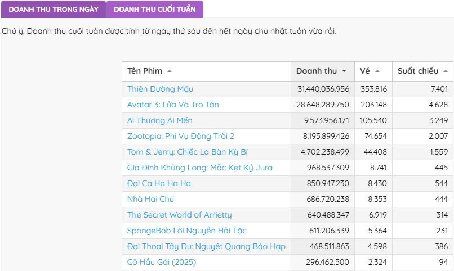Click sort-descending arrow beside Doanh thu
Viewport: 454px width, 271px height.
(x=344, y=71)
